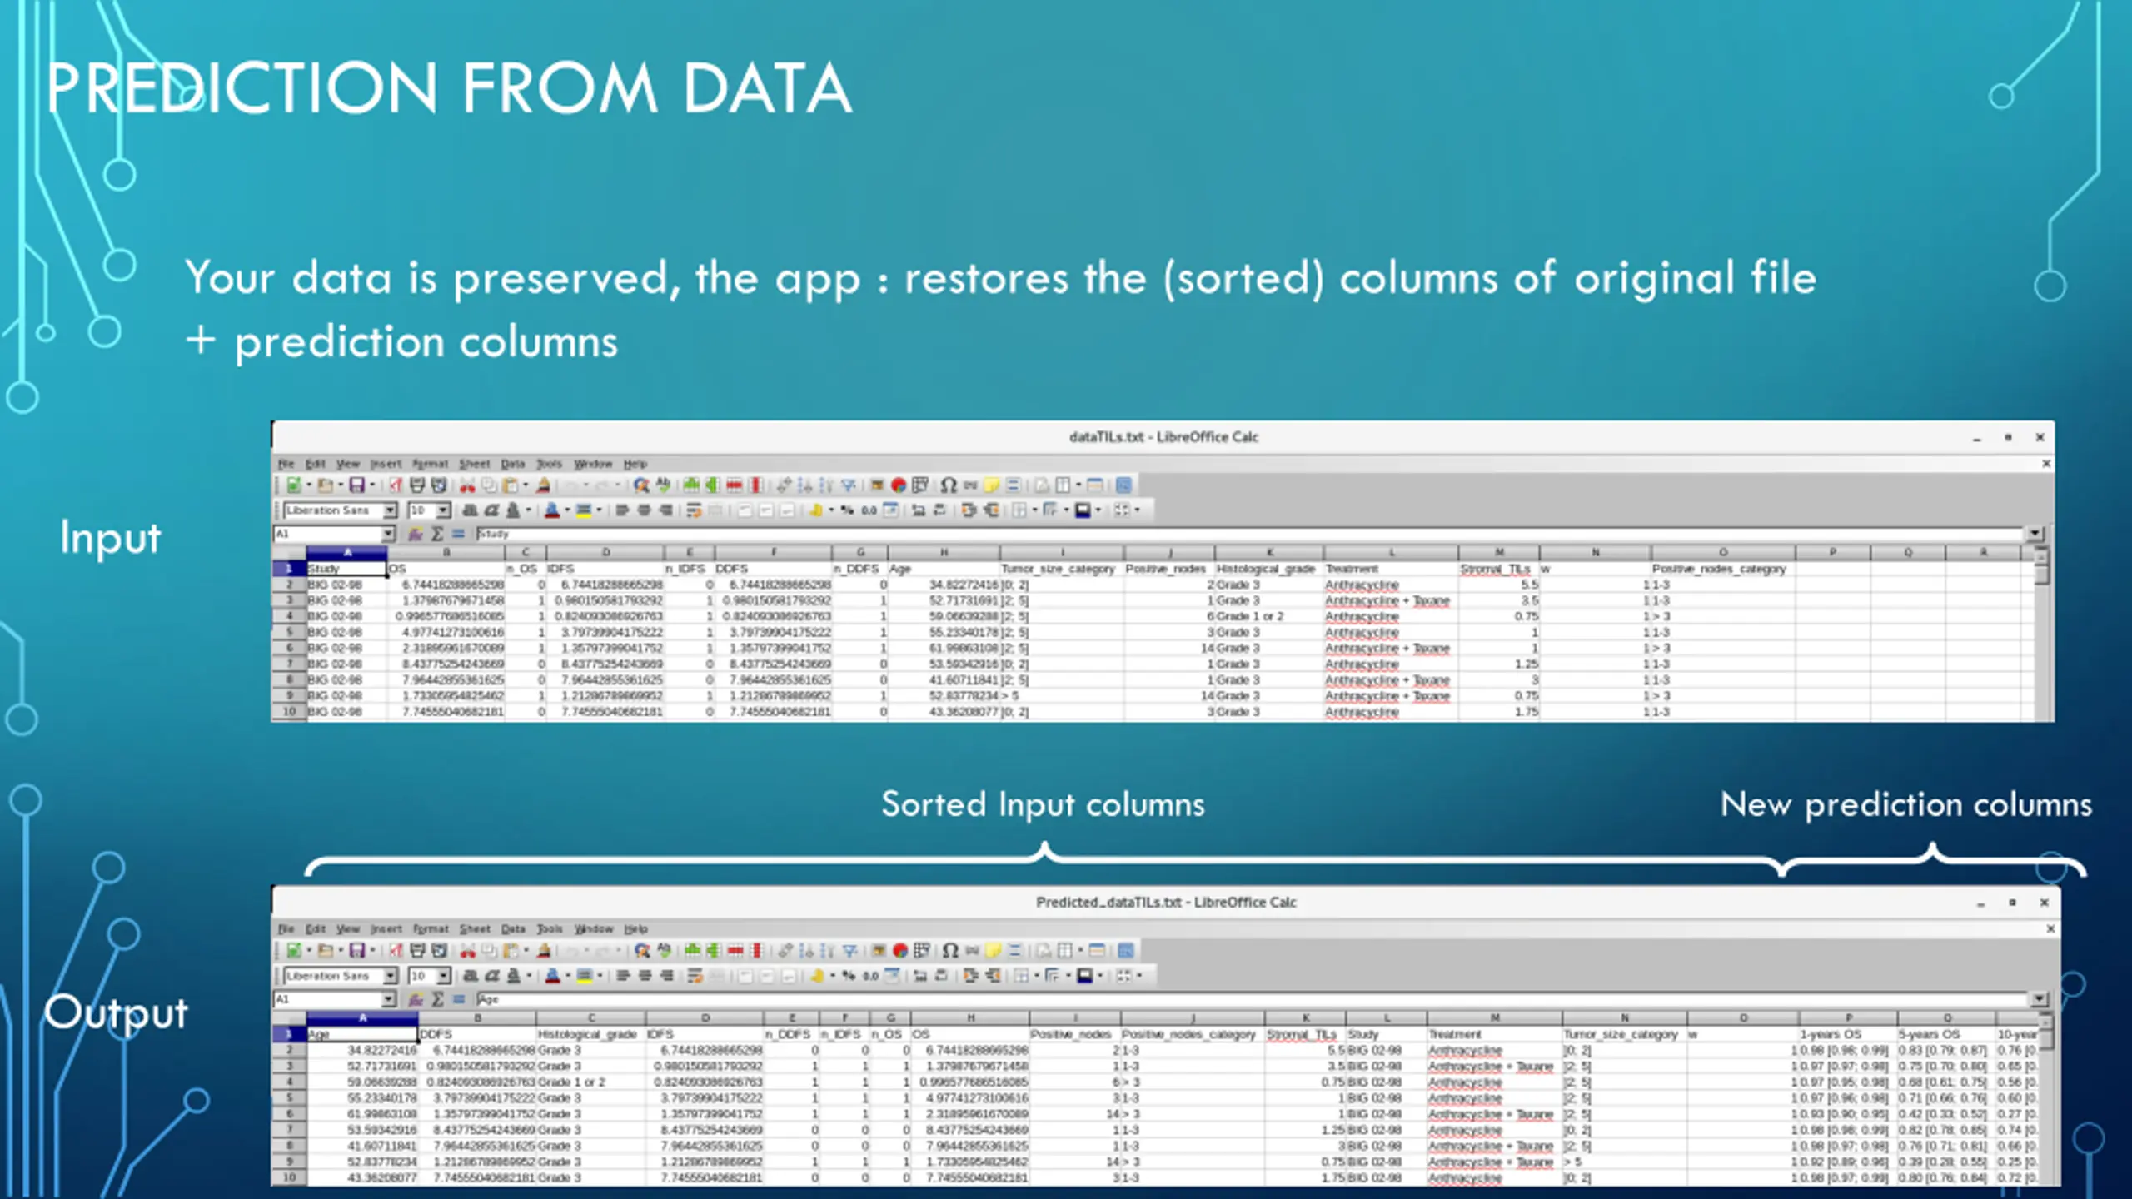Toggle Center alignment in Predicted_dataTILs.txt window
The width and height of the screenshot is (2132, 1199).
click(x=645, y=976)
